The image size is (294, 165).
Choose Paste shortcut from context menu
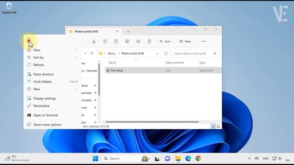pyautogui.click(x=52, y=74)
